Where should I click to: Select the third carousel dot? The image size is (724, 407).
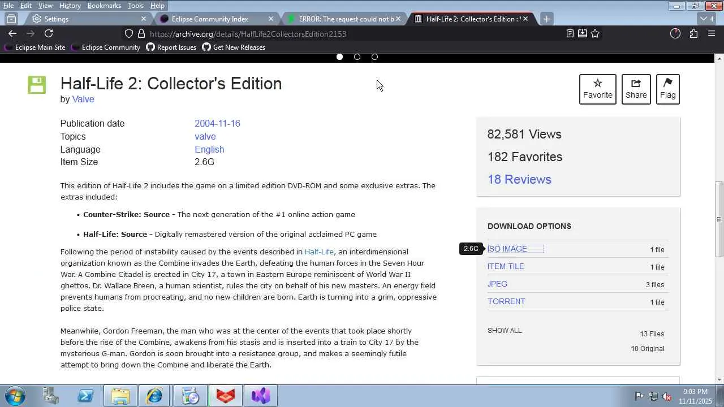[374, 57]
